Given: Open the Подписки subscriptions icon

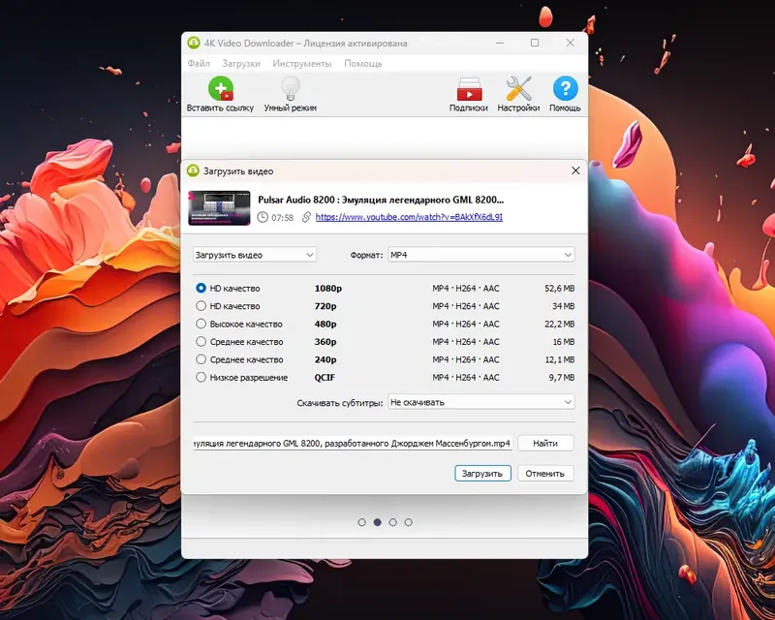Looking at the screenshot, I should 469,89.
